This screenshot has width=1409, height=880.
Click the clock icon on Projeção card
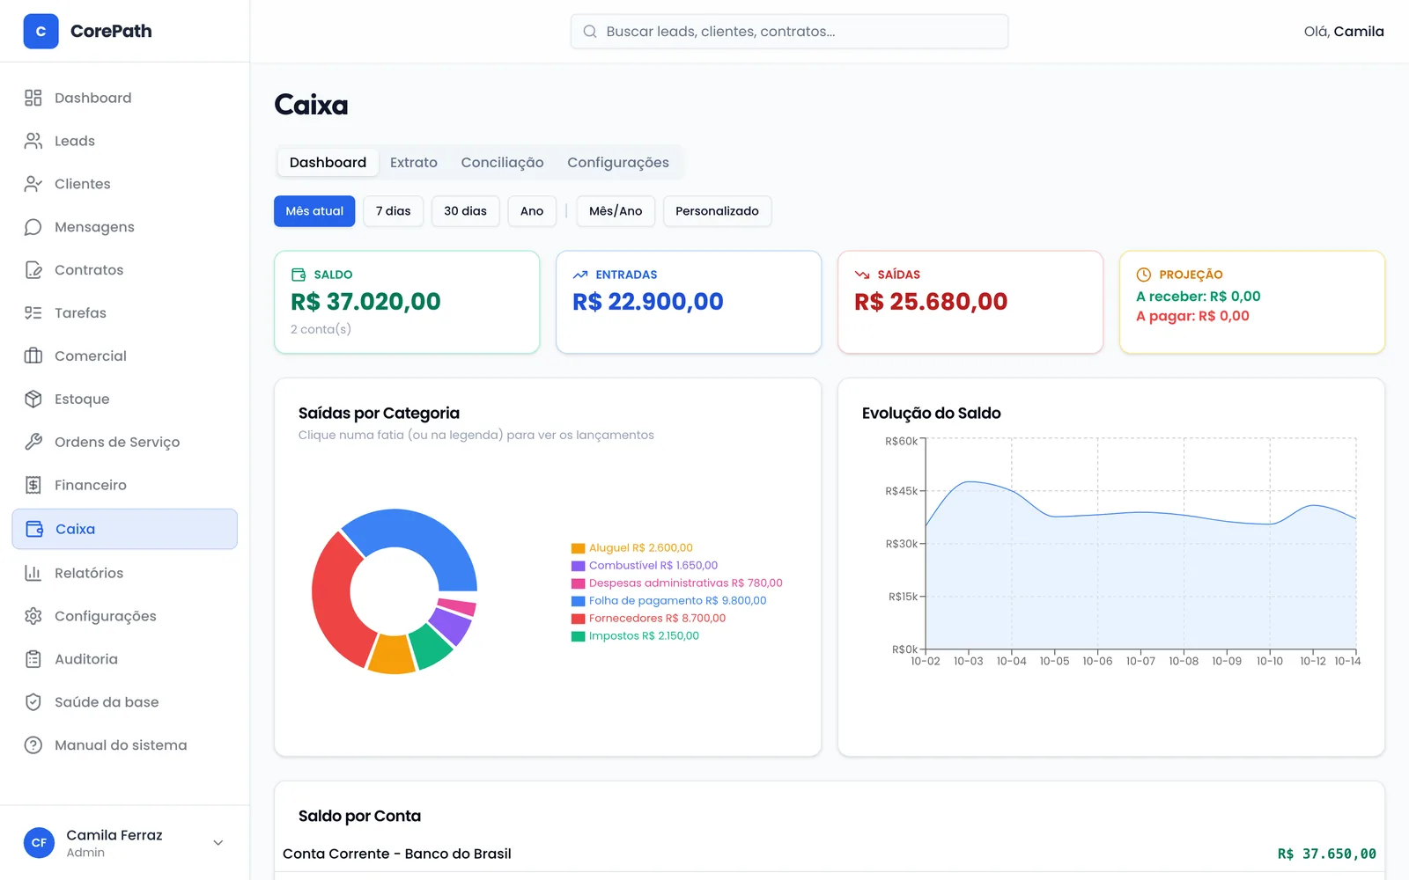[x=1144, y=275]
